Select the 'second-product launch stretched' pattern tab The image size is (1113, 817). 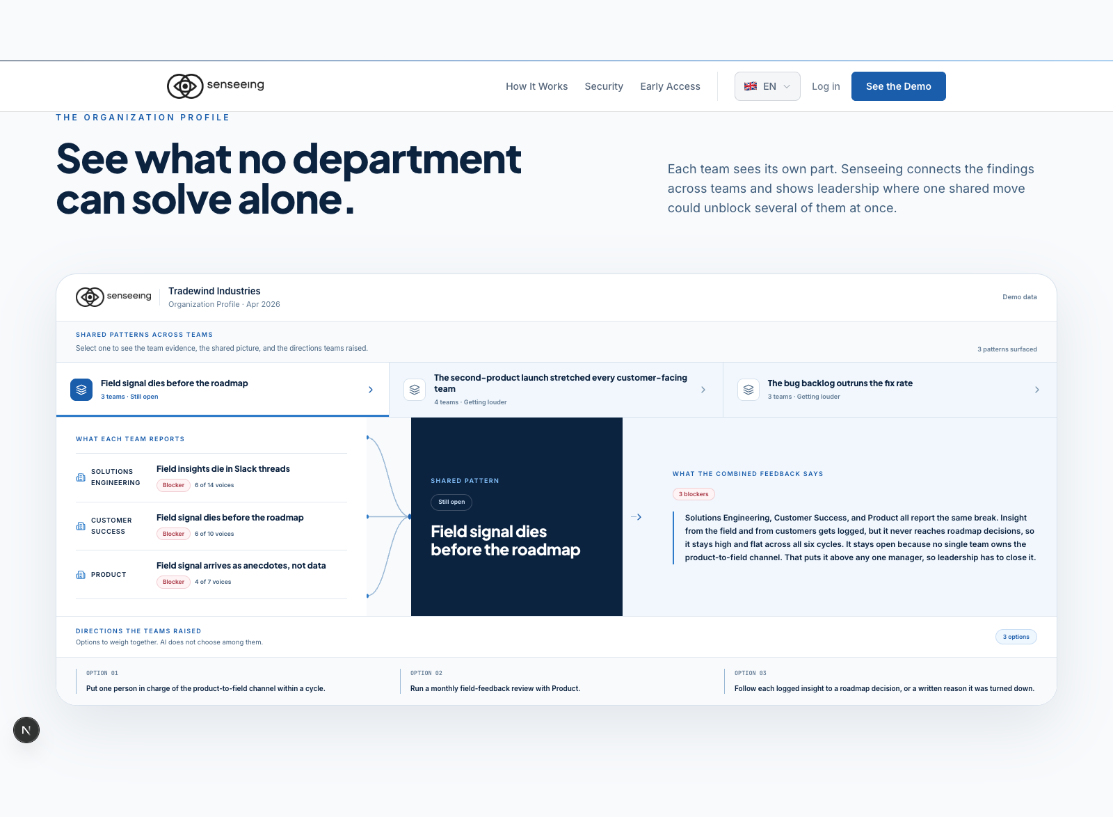tap(556, 390)
